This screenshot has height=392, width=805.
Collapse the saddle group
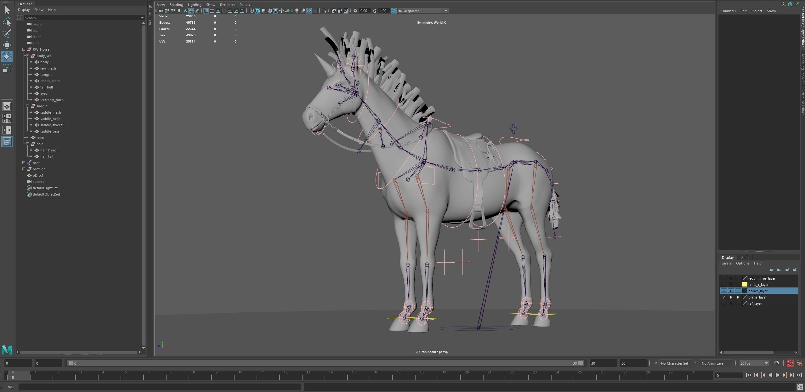(27, 106)
